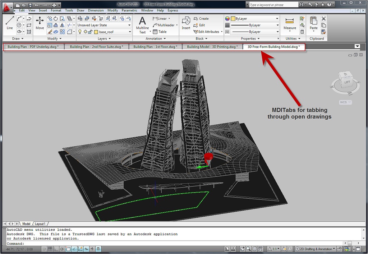Open the Zoom tool in status bar
368x254 pixels.
(x=248, y=249)
